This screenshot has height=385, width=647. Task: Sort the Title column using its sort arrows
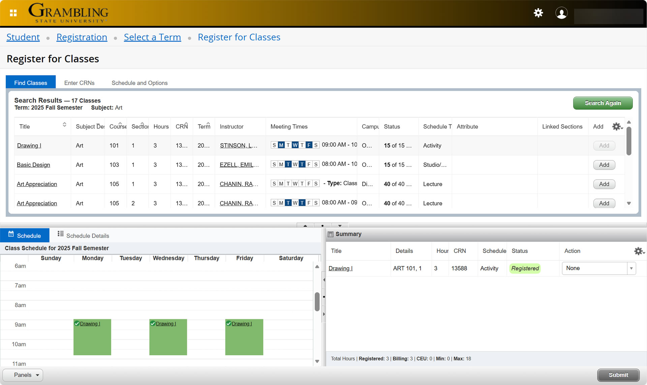[x=64, y=124]
